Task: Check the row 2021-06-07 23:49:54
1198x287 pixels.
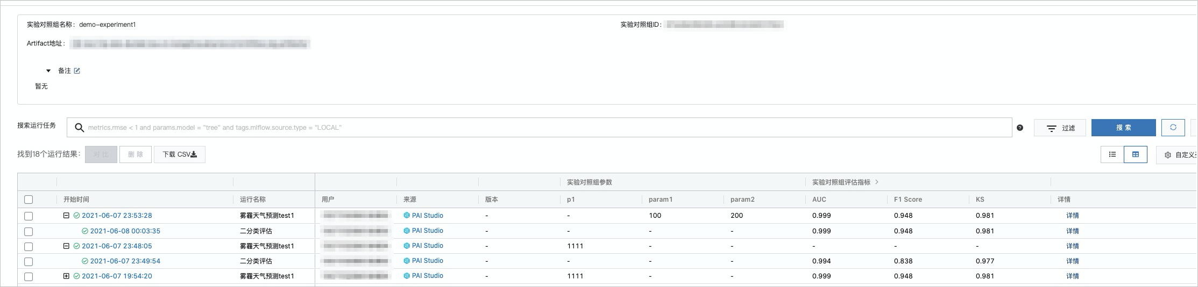Action: 29,262
